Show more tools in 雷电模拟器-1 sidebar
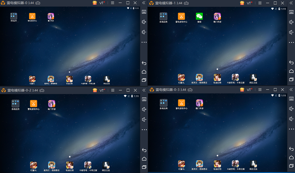Screen dimensions: 295x173 (x=291, y=42)
